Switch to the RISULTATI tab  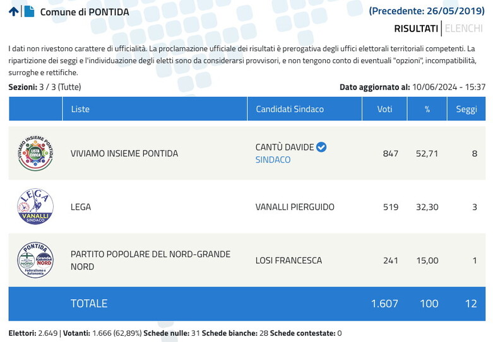tap(415, 28)
